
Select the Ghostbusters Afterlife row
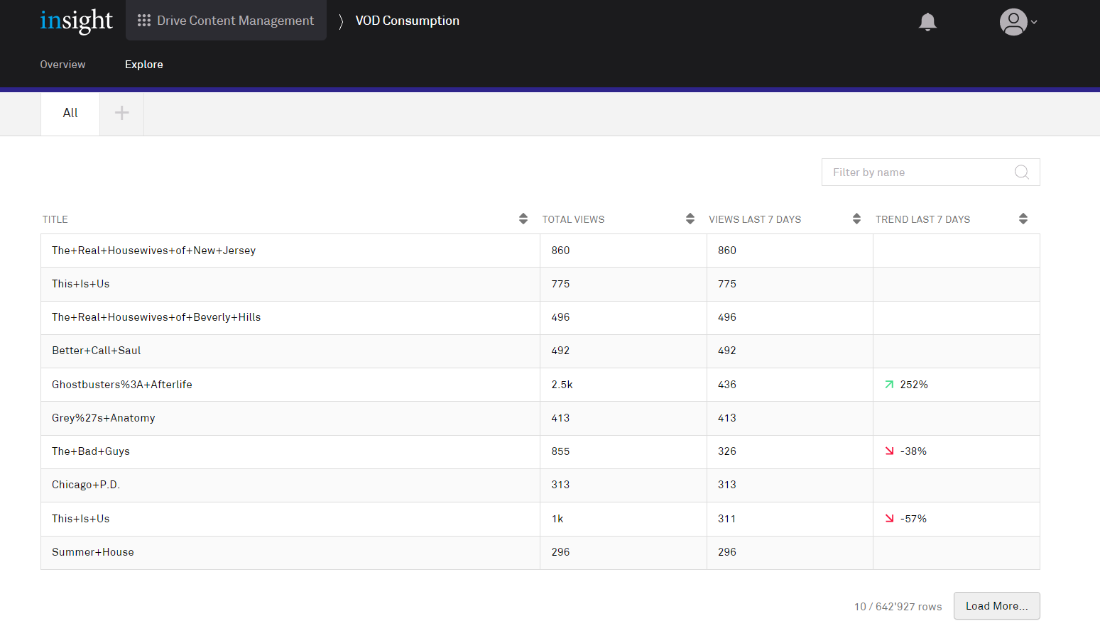(122, 385)
